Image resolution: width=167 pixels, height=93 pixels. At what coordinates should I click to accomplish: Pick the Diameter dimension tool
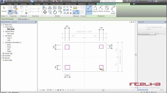(x=107, y=9)
